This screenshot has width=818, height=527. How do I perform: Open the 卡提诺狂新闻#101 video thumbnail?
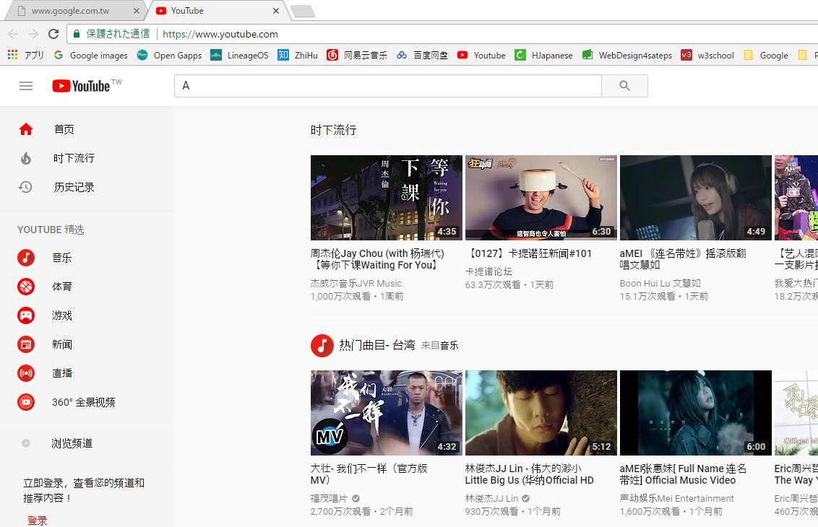[541, 198]
